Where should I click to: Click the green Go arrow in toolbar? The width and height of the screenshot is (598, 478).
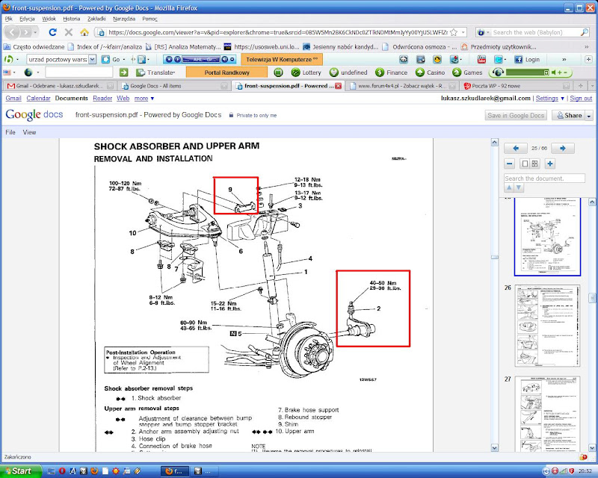(123, 72)
